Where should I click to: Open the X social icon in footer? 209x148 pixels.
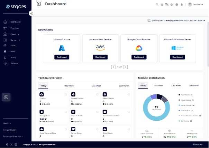click(11, 145)
